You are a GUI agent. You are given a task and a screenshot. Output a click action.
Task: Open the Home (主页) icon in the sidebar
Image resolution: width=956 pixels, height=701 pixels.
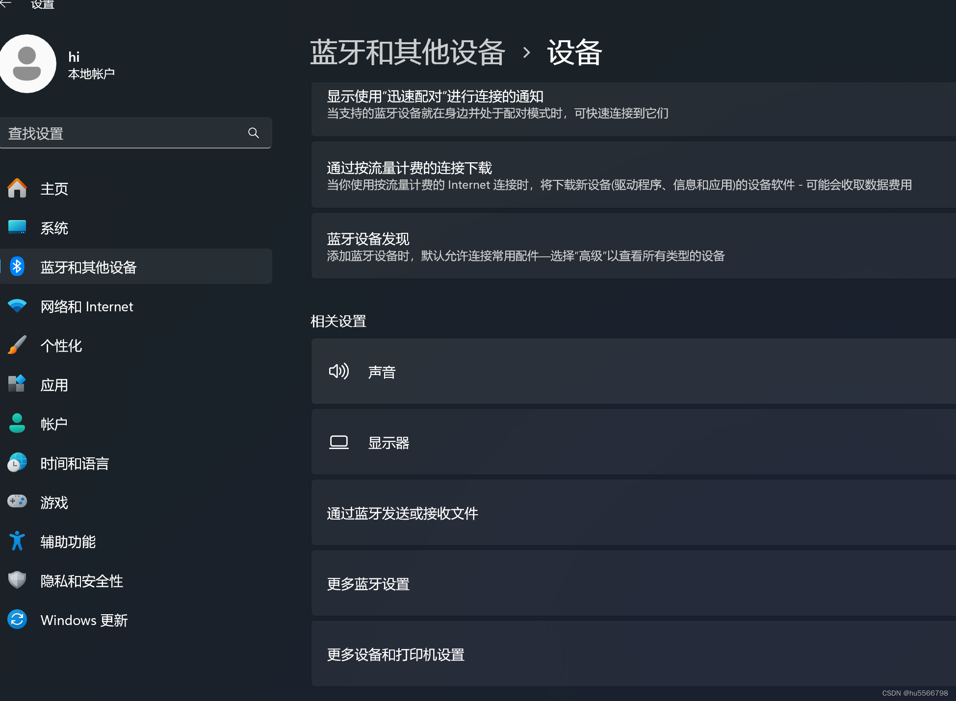point(17,188)
